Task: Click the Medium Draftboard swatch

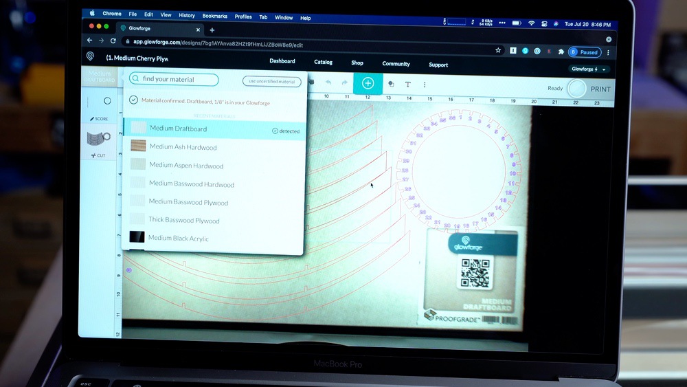Action: pos(139,128)
